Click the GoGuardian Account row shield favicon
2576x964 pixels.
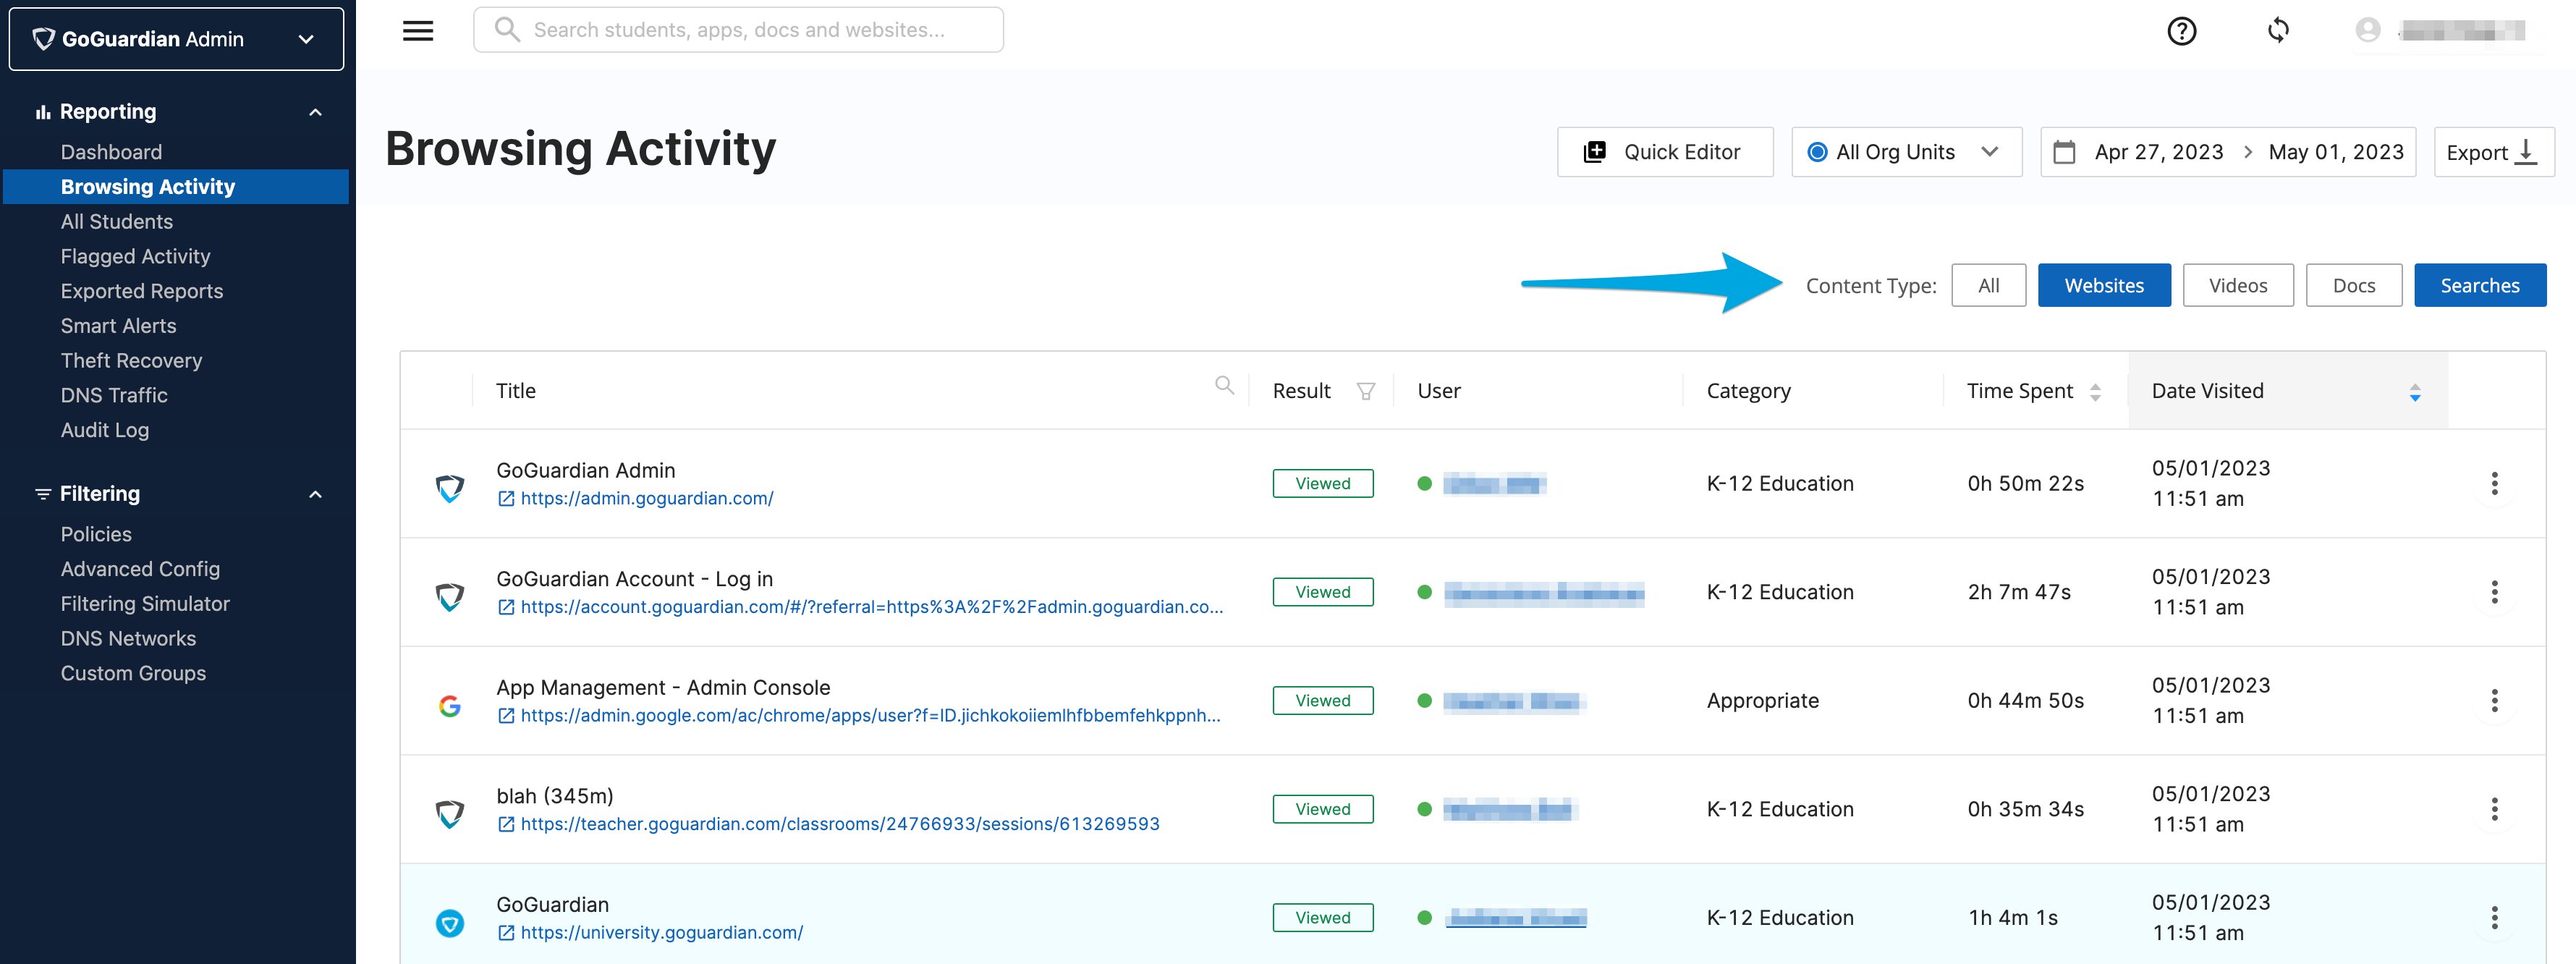450,597
